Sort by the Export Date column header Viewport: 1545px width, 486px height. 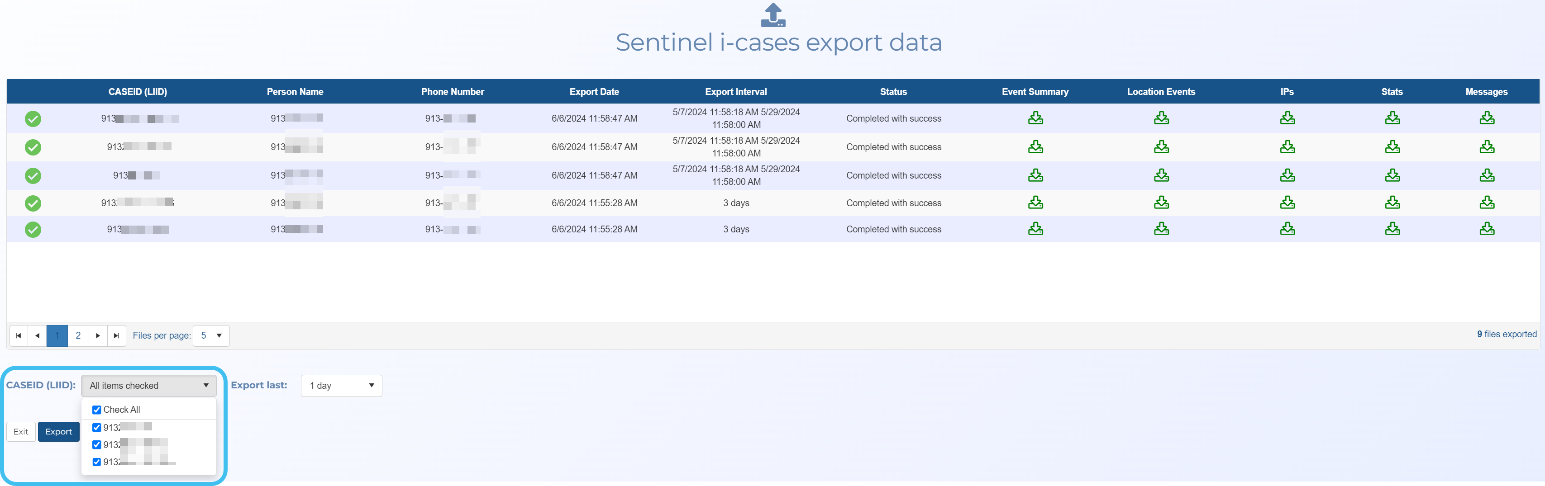point(594,92)
